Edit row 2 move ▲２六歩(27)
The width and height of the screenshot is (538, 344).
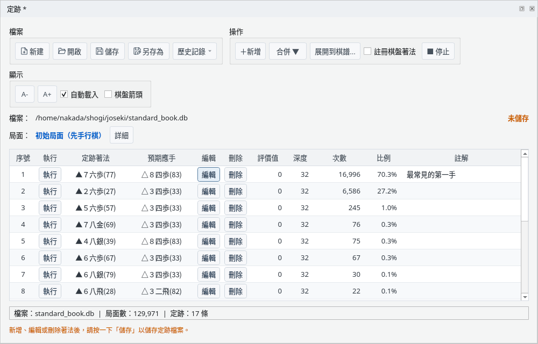tap(209, 191)
